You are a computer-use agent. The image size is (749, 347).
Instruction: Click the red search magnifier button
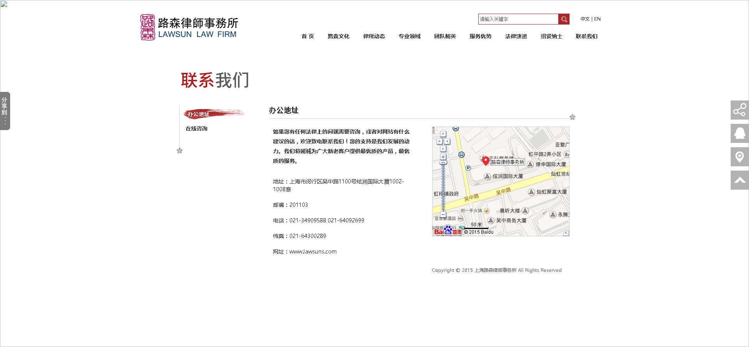click(564, 19)
